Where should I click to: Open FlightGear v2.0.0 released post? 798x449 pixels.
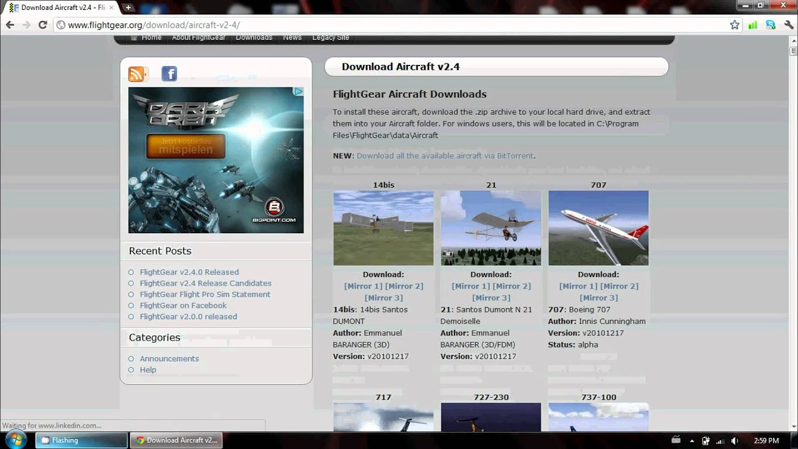[x=188, y=317]
